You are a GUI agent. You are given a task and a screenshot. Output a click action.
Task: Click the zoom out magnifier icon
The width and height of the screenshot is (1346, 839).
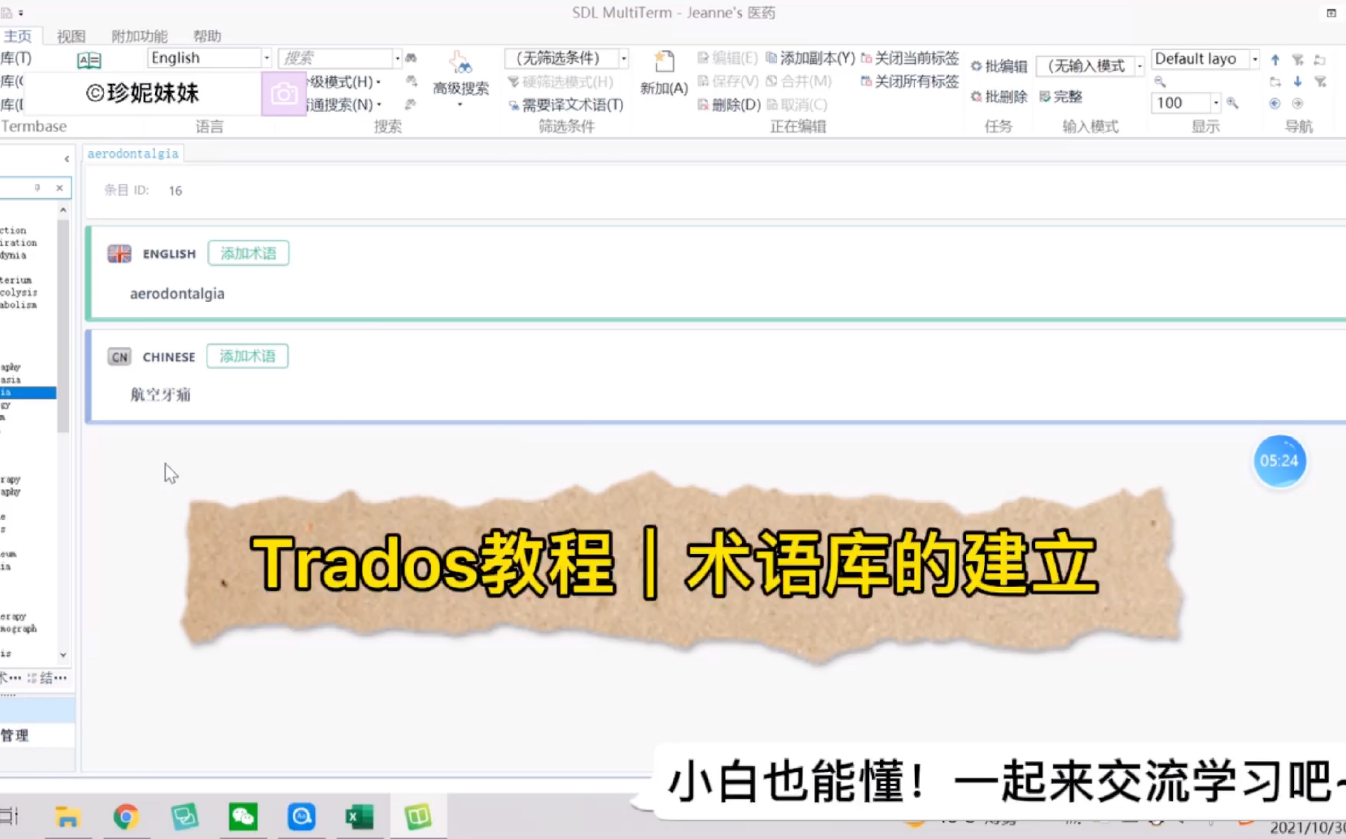pyautogui.click(x=1160, y=82)
